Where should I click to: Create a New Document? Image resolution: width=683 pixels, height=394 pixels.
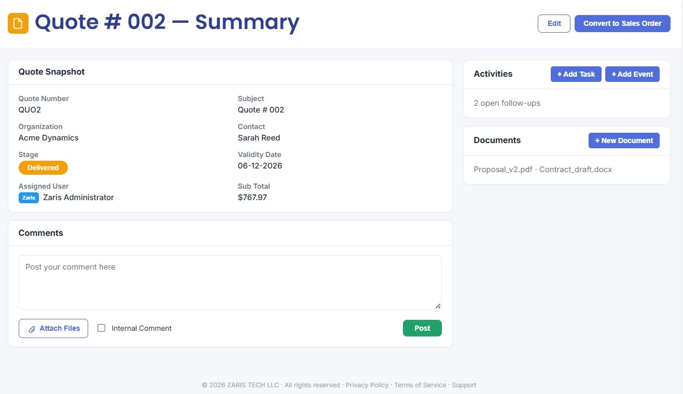624,140
